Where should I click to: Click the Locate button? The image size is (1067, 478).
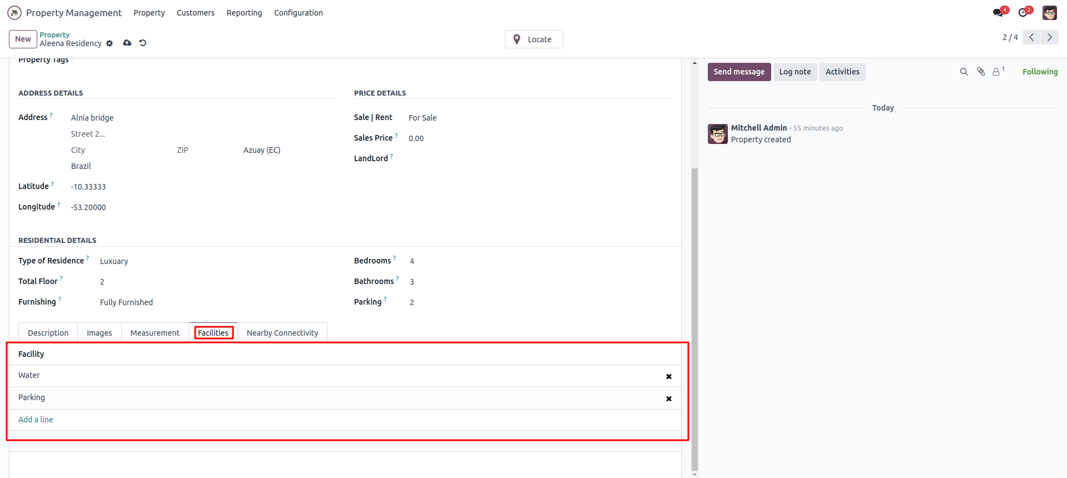(534, 39)
